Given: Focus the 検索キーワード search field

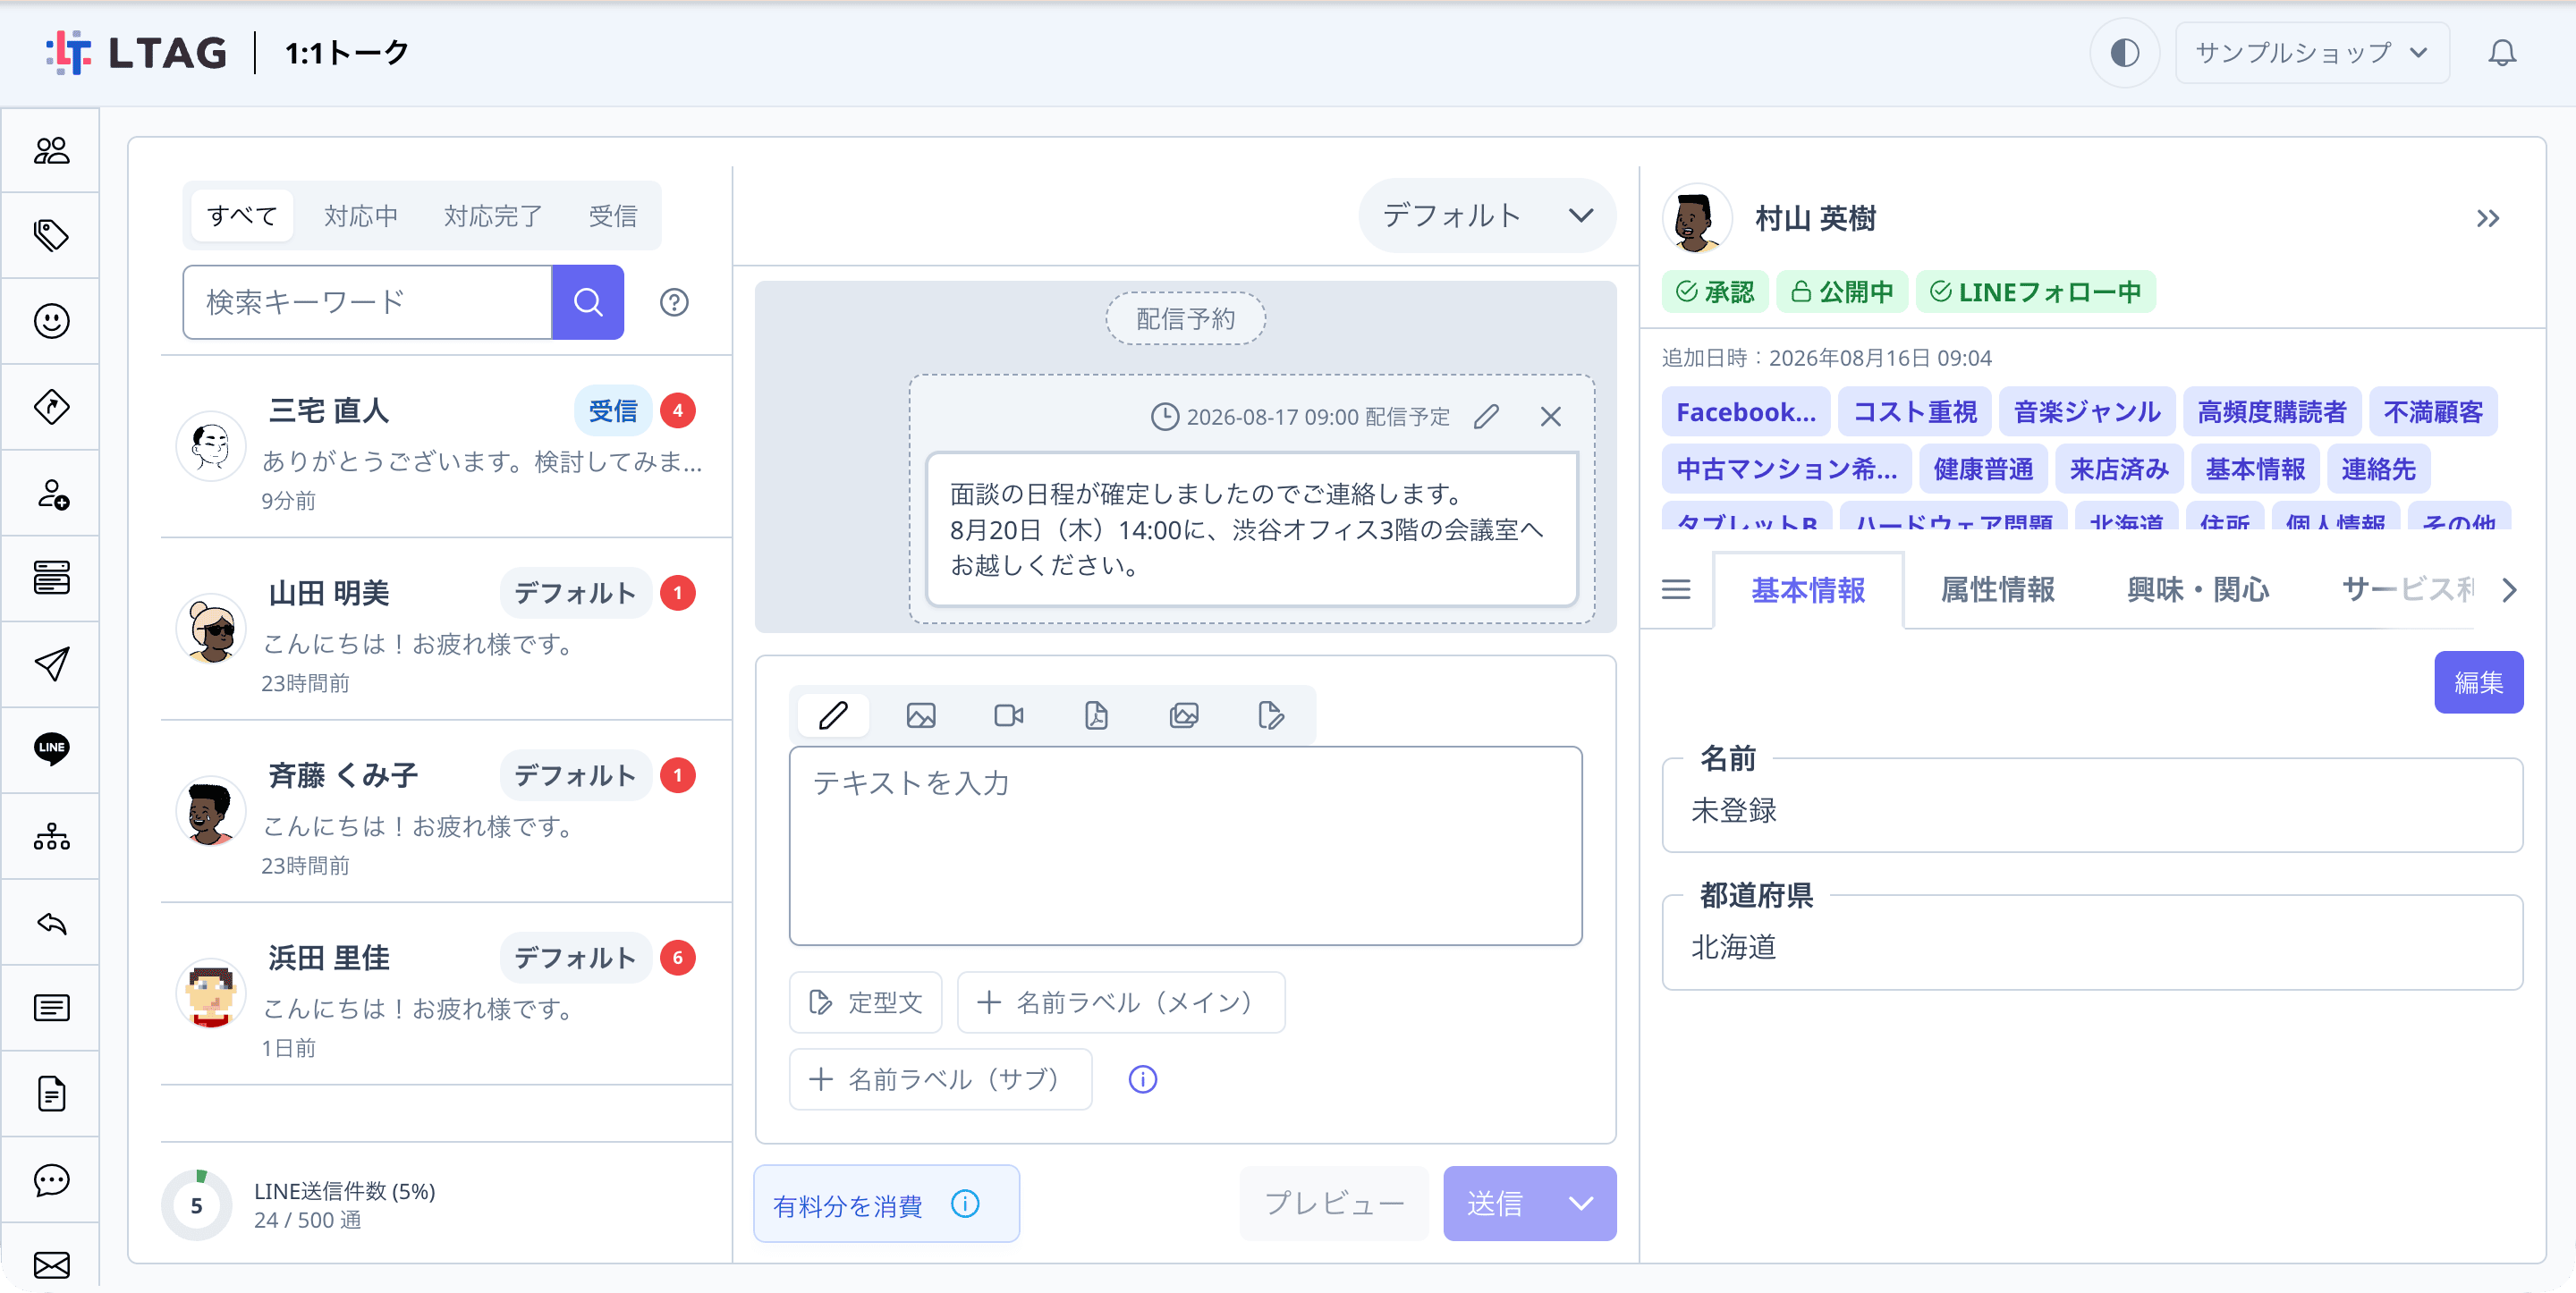Looking at the screenshot, I should [x=367, y=302].
